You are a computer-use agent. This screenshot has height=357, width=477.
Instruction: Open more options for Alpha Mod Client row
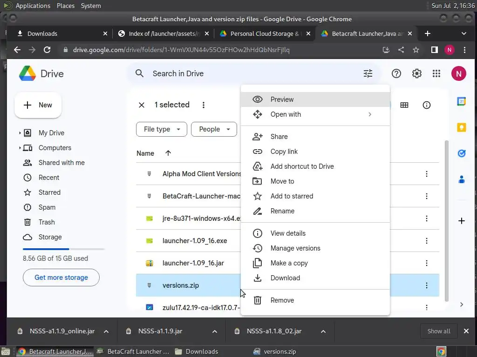click(x=427, y=174)
